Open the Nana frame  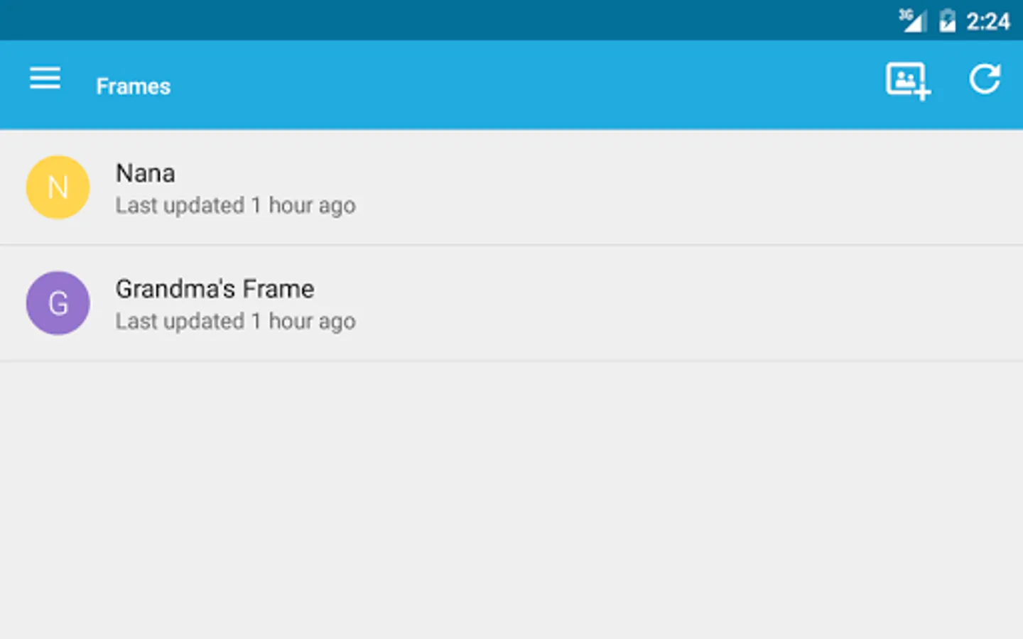click(x=146, y=173)
